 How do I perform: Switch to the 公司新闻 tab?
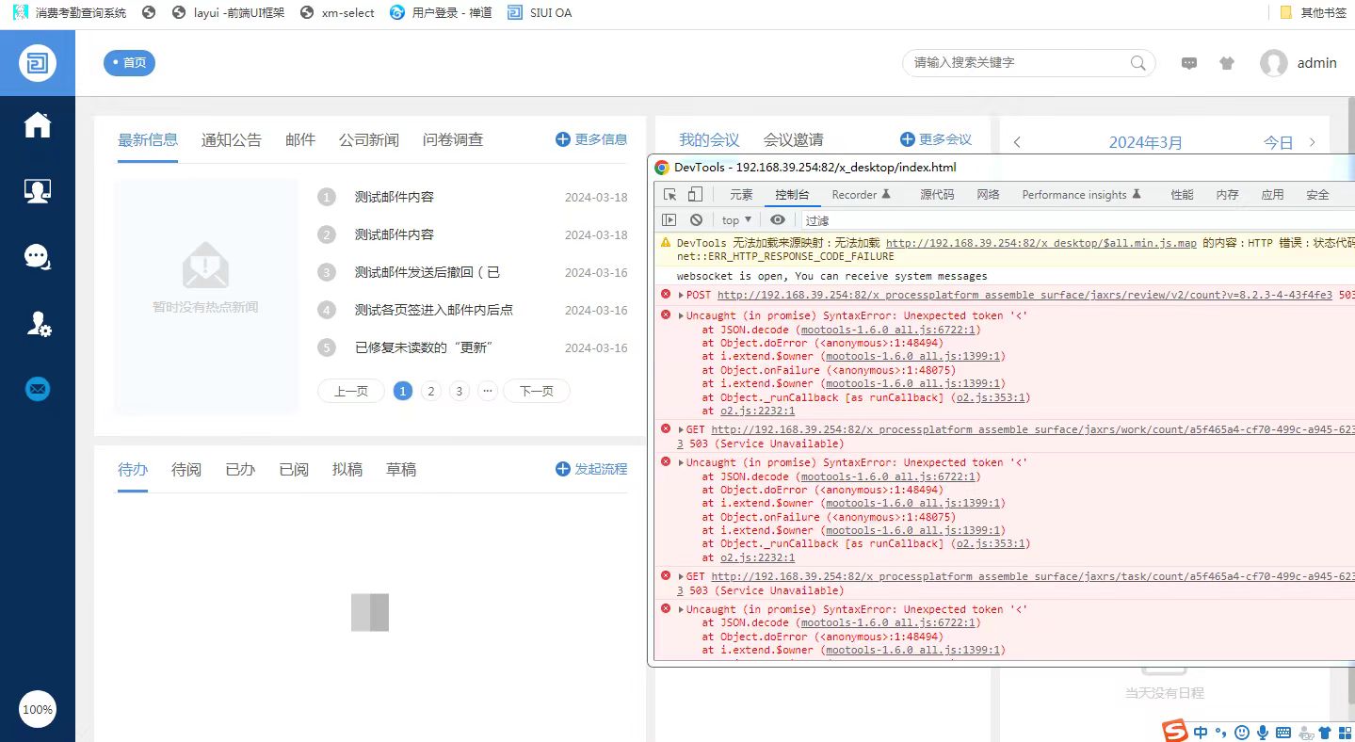[369, 140]
